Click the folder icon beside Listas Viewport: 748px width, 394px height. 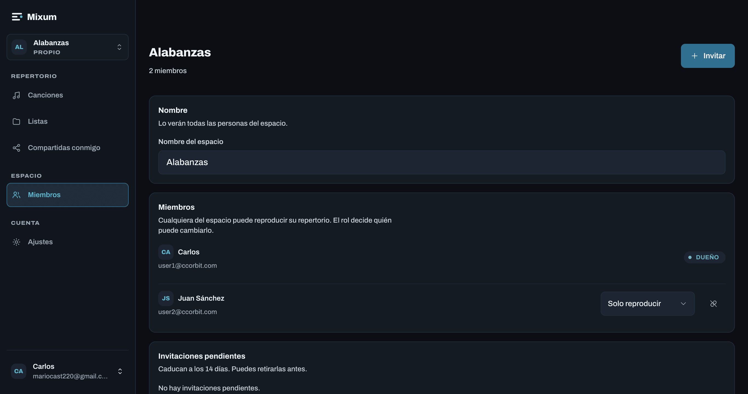[16, 121]
